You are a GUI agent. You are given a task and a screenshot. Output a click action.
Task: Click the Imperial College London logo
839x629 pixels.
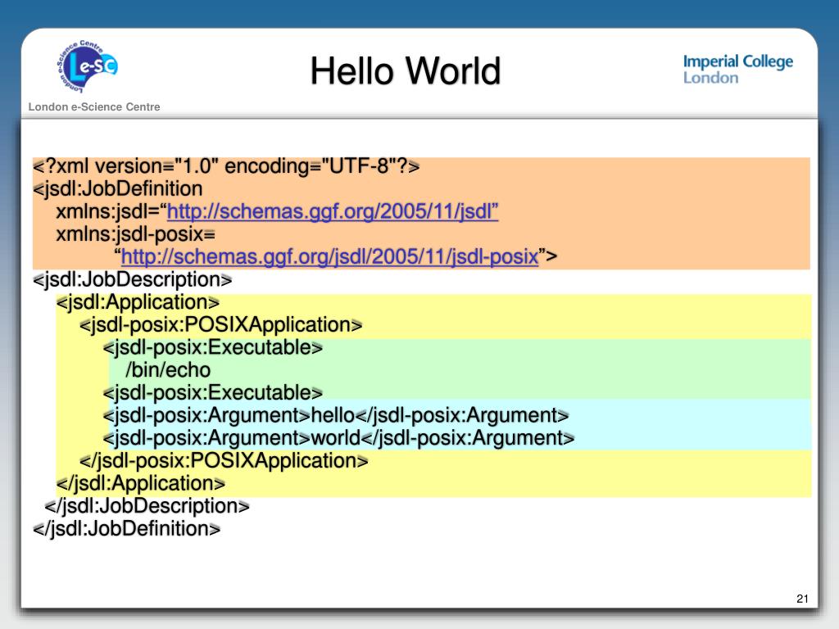tap(738, 70)
